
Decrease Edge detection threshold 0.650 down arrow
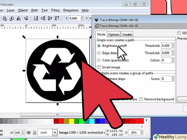tap(173, 54)
